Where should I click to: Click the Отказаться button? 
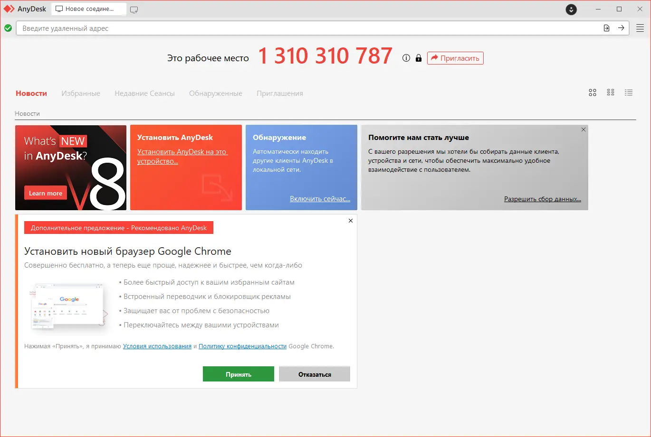click(315, 374)
